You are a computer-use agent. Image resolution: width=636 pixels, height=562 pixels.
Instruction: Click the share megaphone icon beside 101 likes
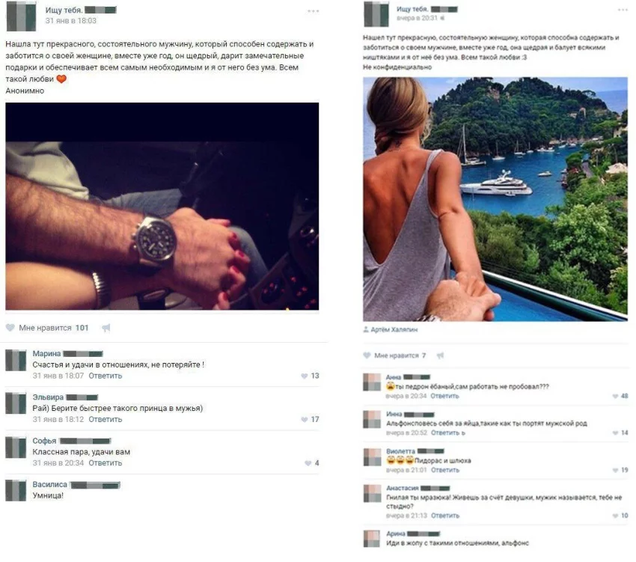106,328
